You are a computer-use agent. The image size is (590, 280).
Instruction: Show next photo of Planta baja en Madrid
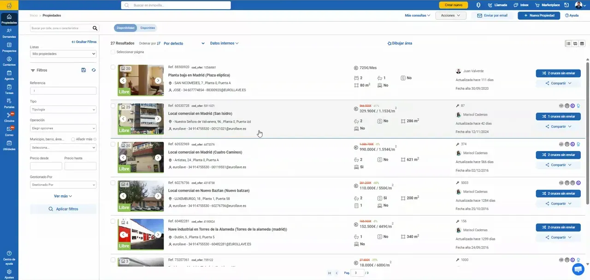158,80
